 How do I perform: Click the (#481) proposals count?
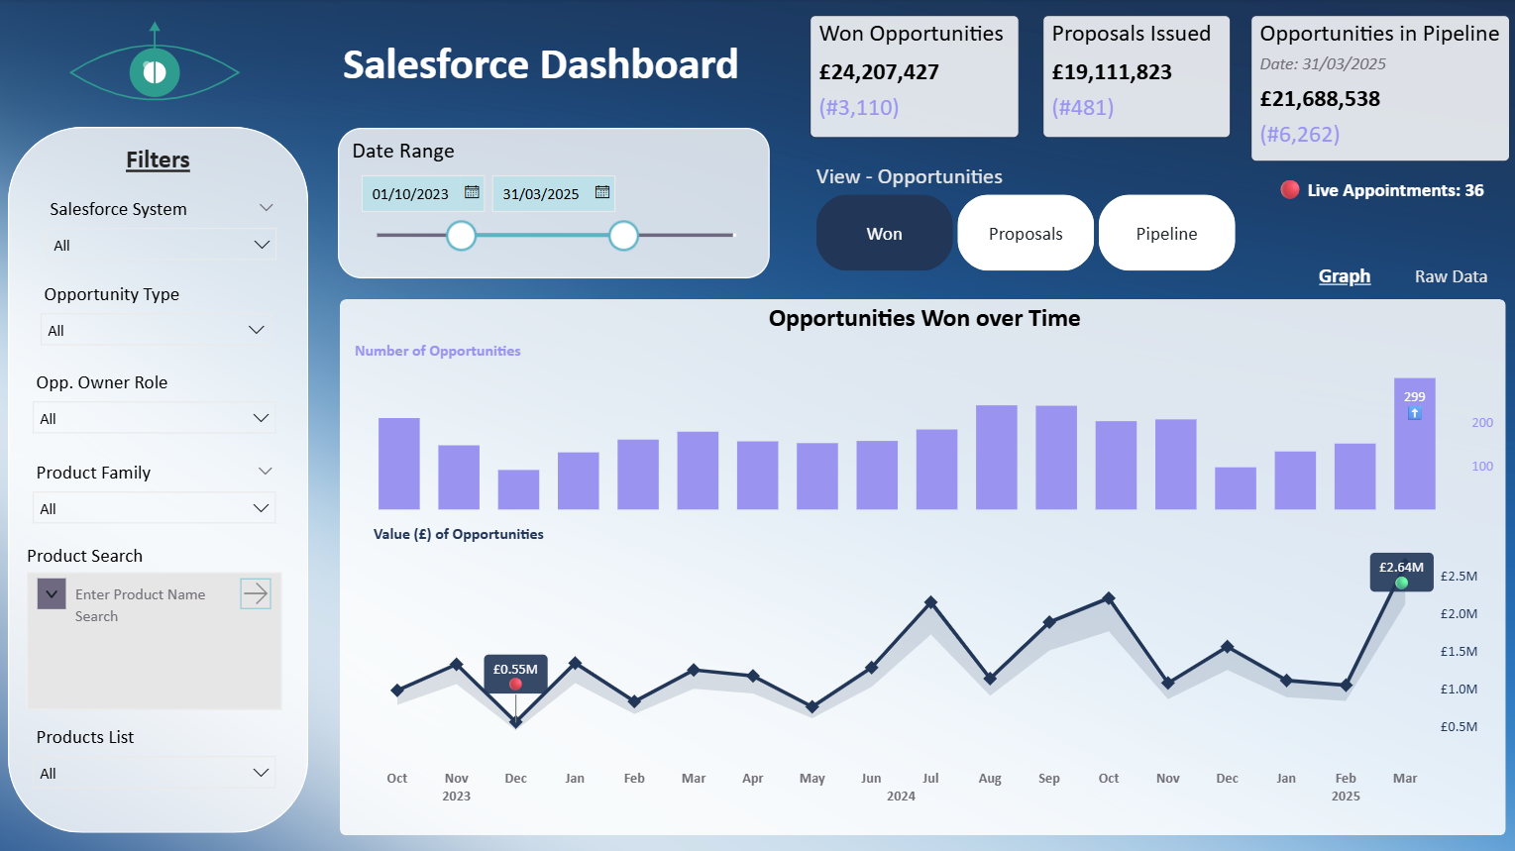tap(1083, 108)
